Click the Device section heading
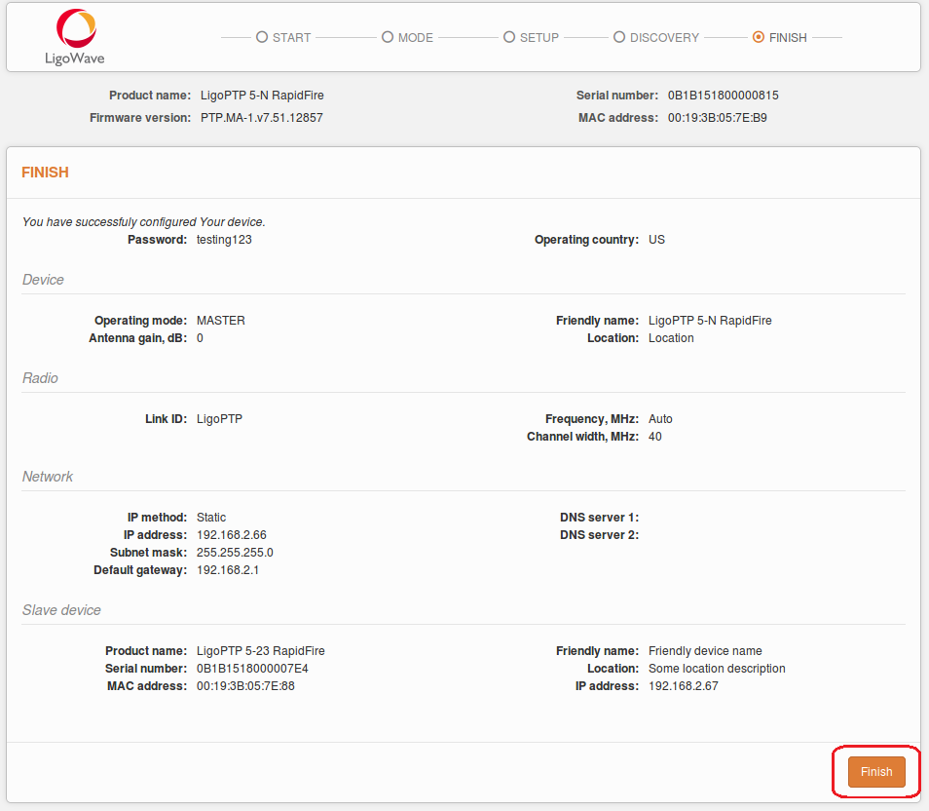Screen dimensions: 929x811 coord(43,280)
